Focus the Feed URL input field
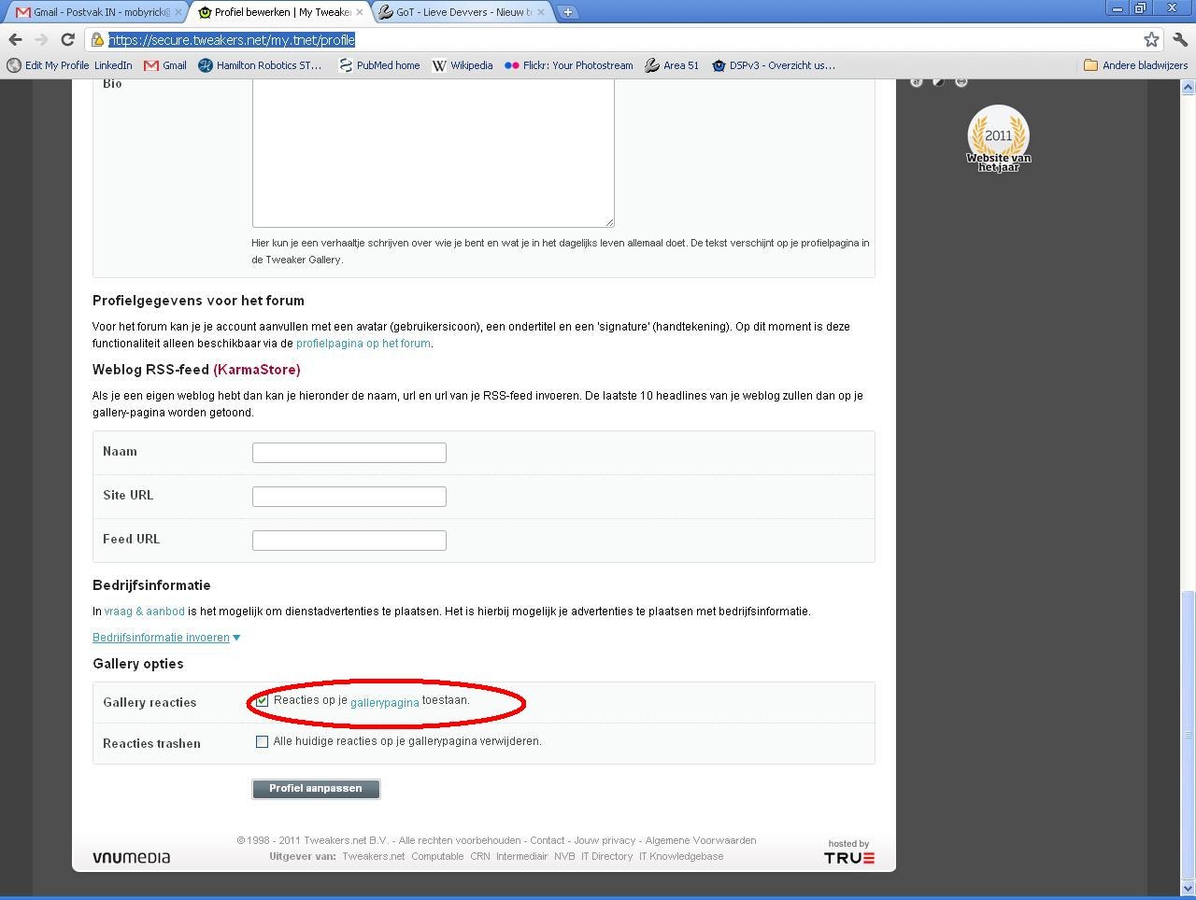This screenshot has height=900, width=1196. [349, 541]
